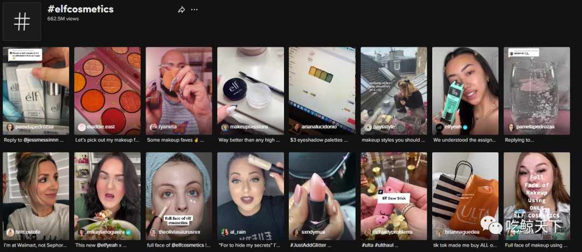Click the share arrow icon beside #elfcosmetics

pos(182,10)
